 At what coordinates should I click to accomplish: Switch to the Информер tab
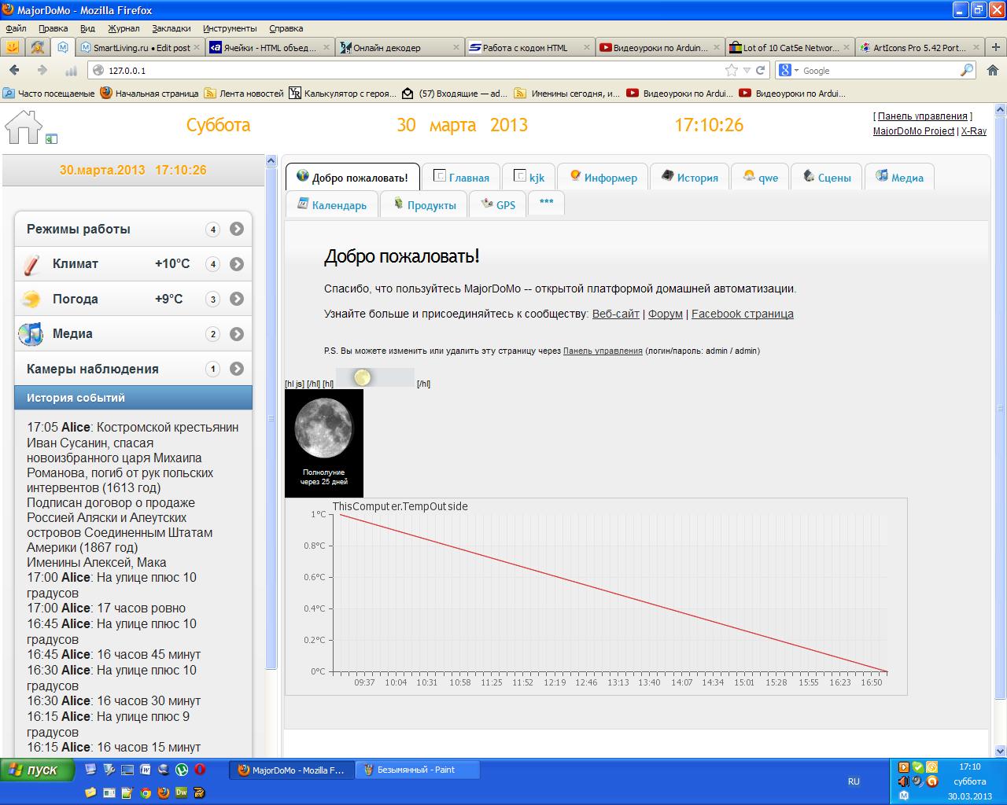(603, 178)
